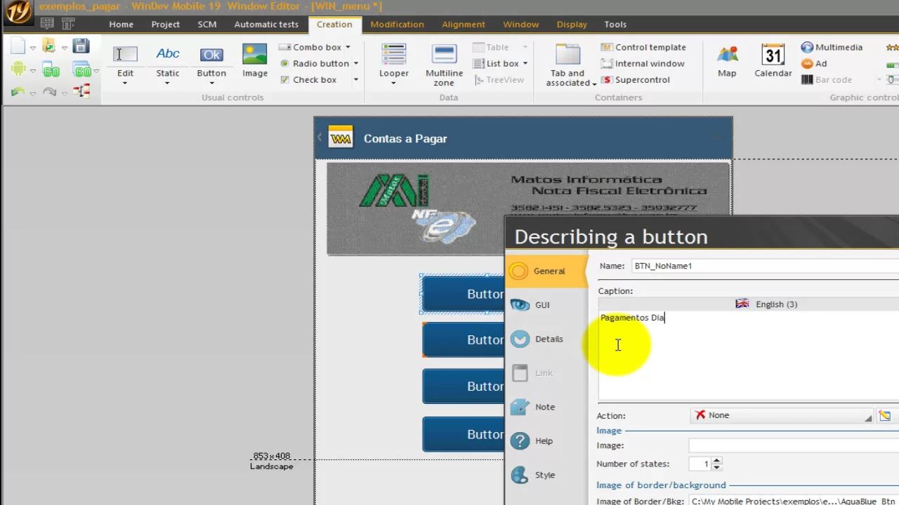
Task: Expand the Button control dropdown arrow
Action: click(x=211, y=83)
